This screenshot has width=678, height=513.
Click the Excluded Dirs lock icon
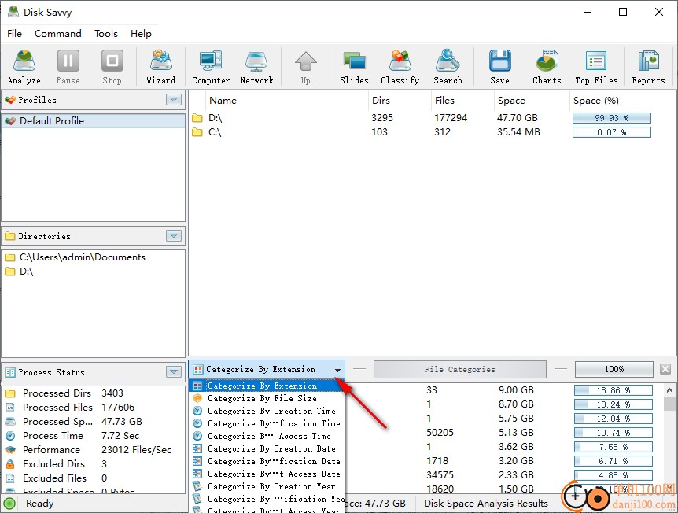(x=10, y=464)
